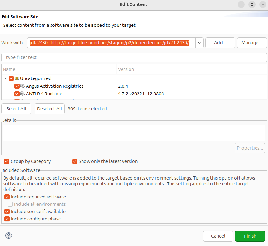
Task: Maximize the Edit Content dialog
Action: pyautogui.click(x=252, y=4)
